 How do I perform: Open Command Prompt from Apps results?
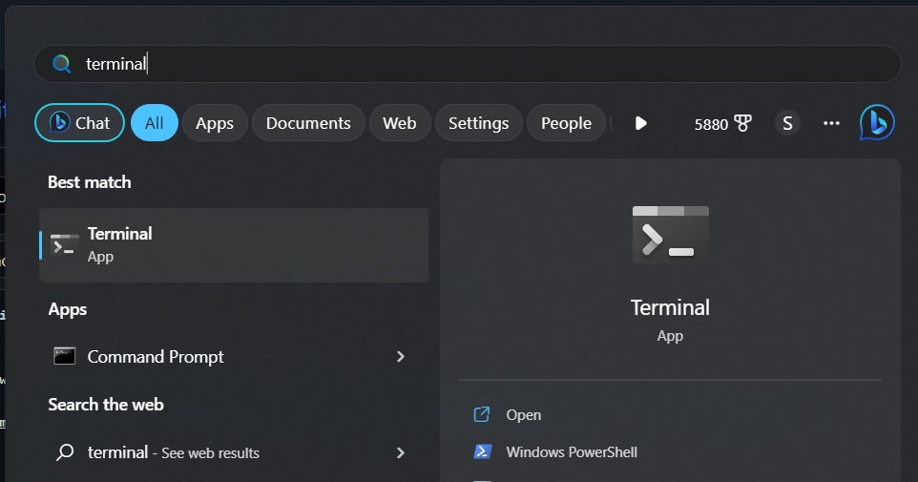click(x=234, y=357)
